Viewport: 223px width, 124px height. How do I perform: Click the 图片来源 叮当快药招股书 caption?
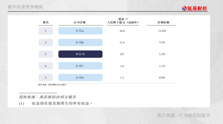tap(183, 116)
